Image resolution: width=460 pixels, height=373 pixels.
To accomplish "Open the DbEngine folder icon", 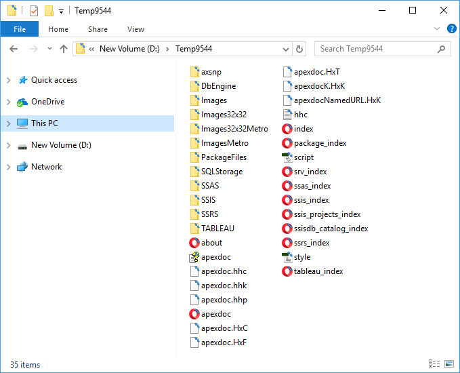I will click(x=194, y=86).
